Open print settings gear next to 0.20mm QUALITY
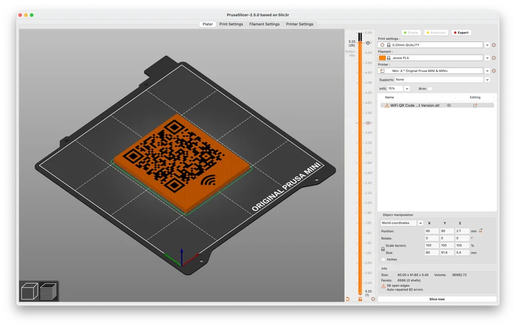Screen dimensions: 516x327 pyautogui.click(x=493, y=45)
